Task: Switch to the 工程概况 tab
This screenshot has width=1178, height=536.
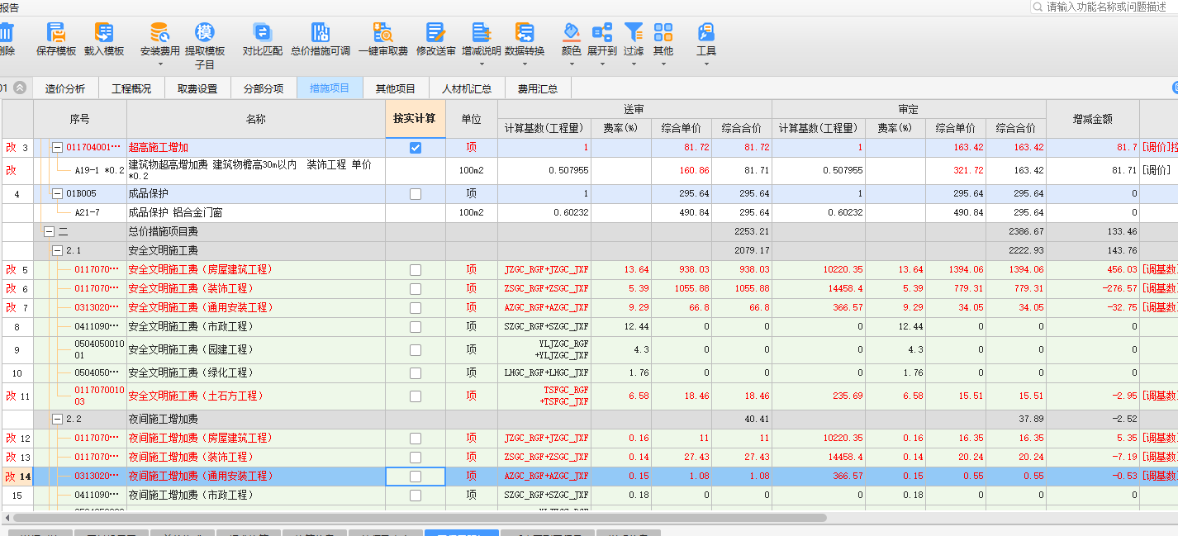Action: click(131, 88)
